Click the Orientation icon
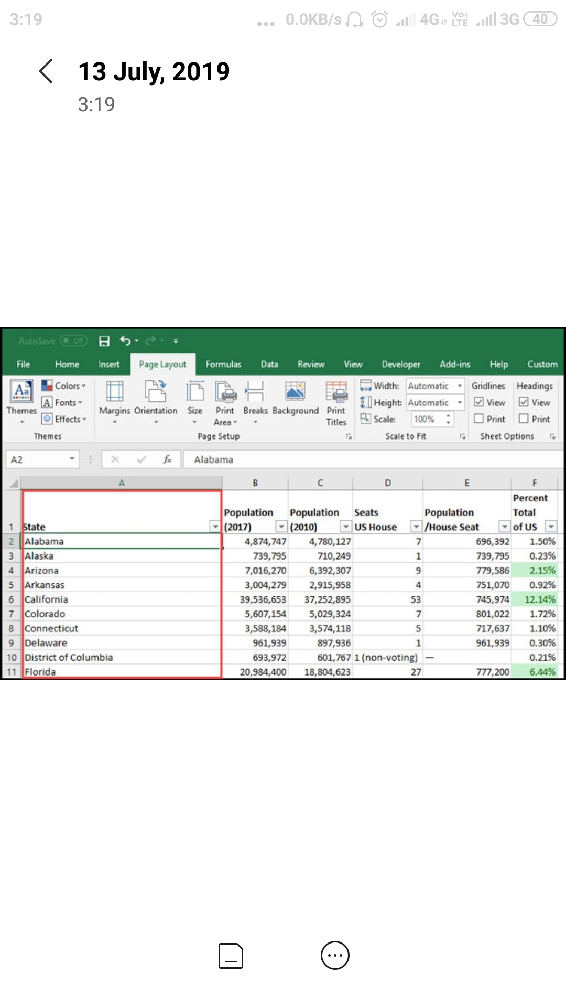 156,392
